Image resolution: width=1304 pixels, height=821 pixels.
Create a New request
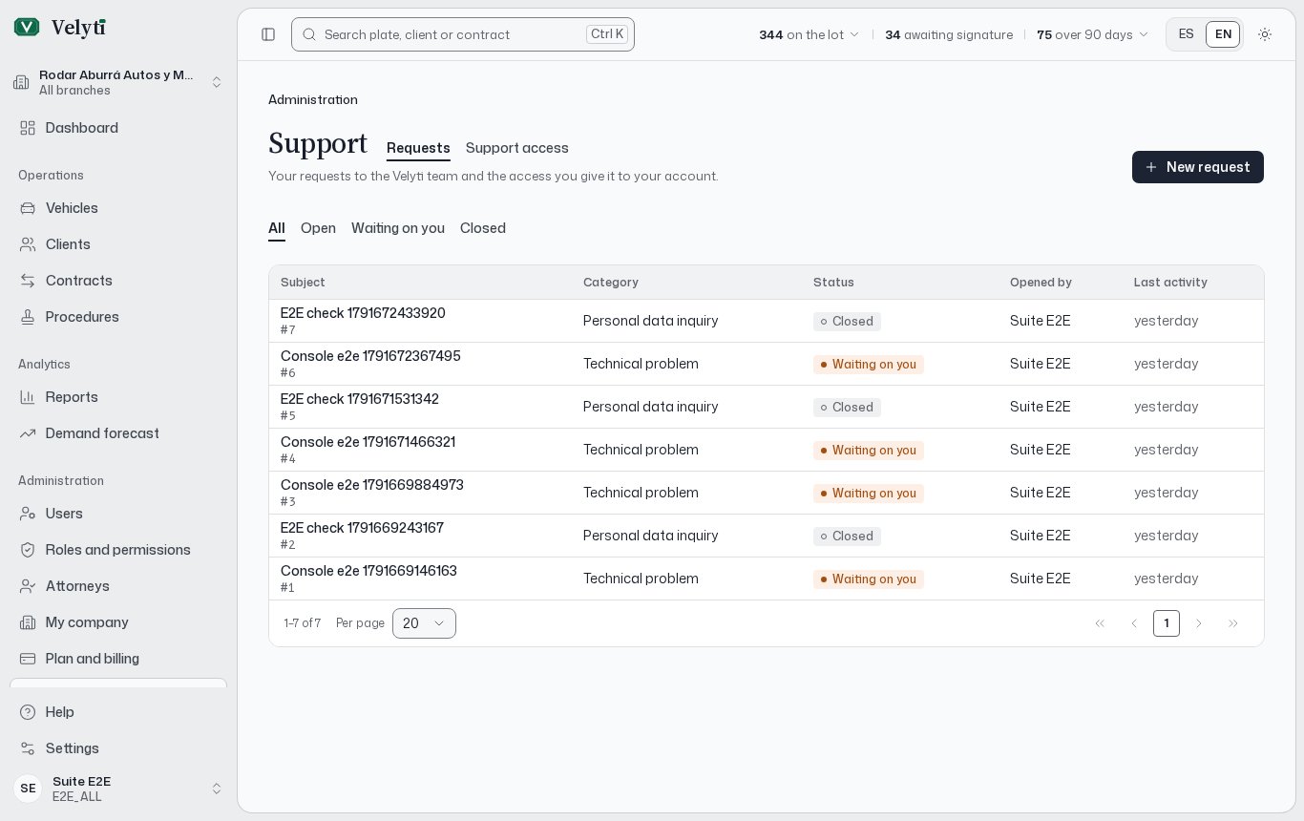point(1198,167)
